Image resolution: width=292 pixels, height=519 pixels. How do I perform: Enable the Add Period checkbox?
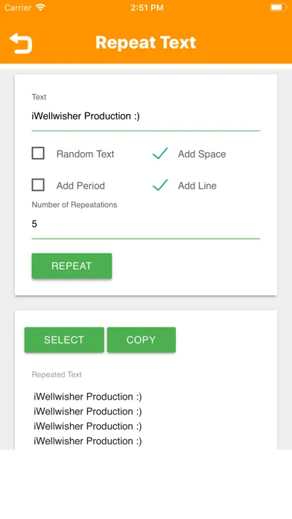38,185
